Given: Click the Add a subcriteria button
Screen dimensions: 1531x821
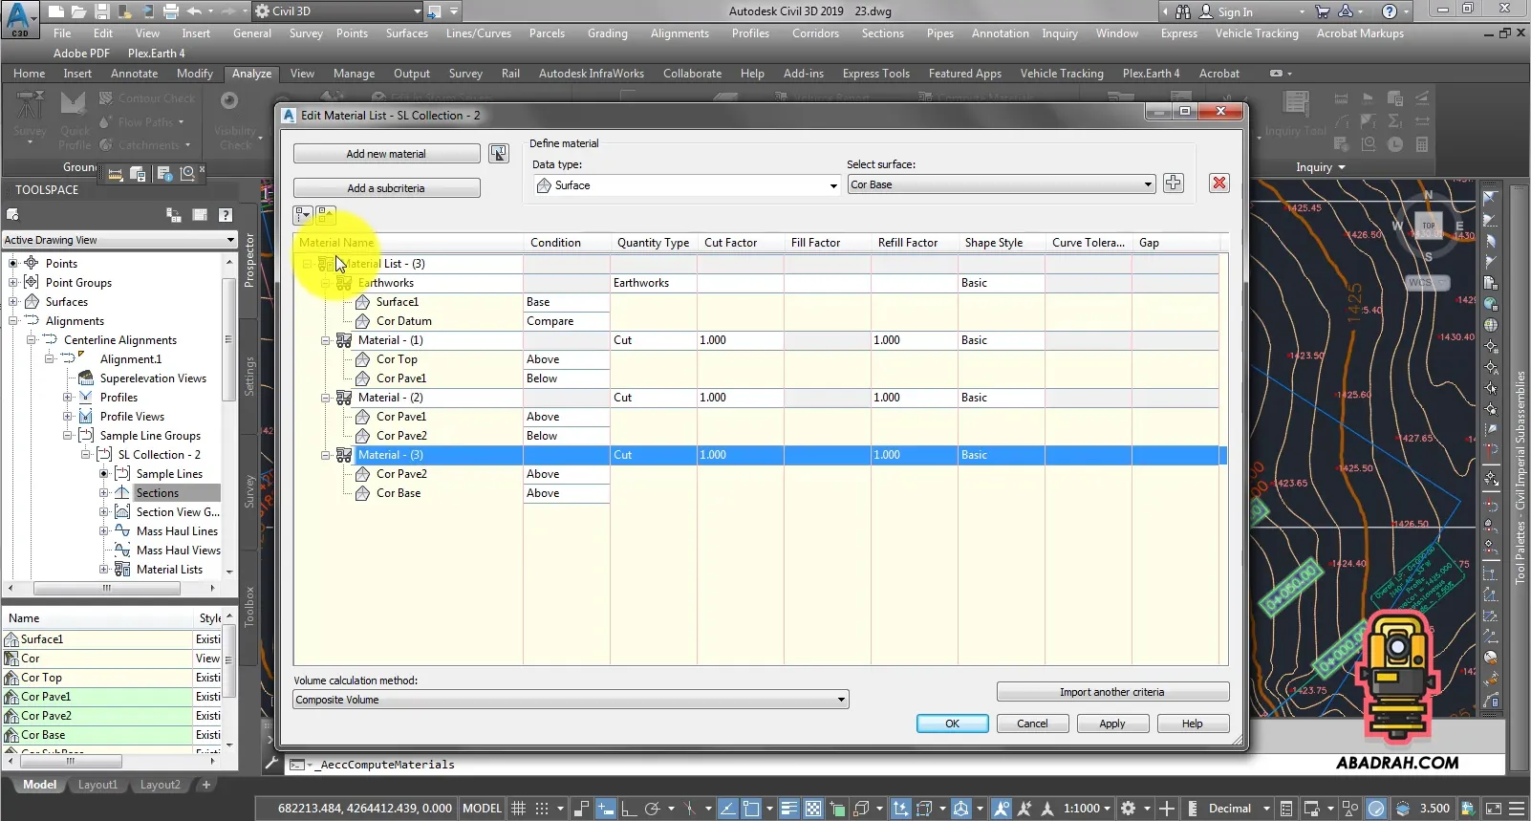Looking at the screenshot, I should tap(386, 188).
